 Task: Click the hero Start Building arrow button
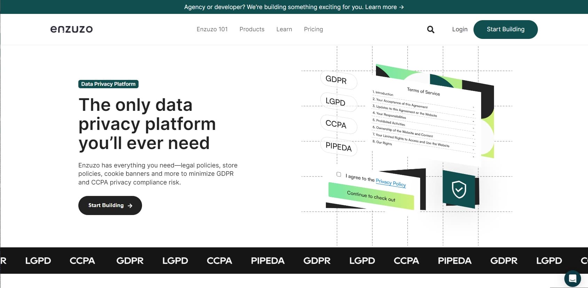pyautogui.click(x=110, y=205)
